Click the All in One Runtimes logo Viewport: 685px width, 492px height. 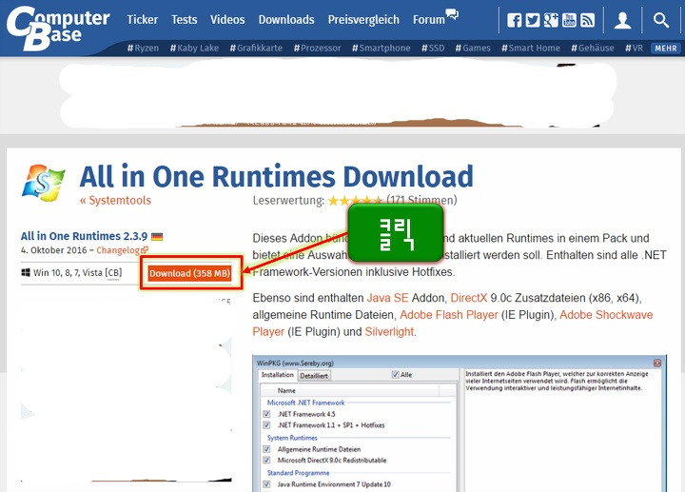[43, 183]
